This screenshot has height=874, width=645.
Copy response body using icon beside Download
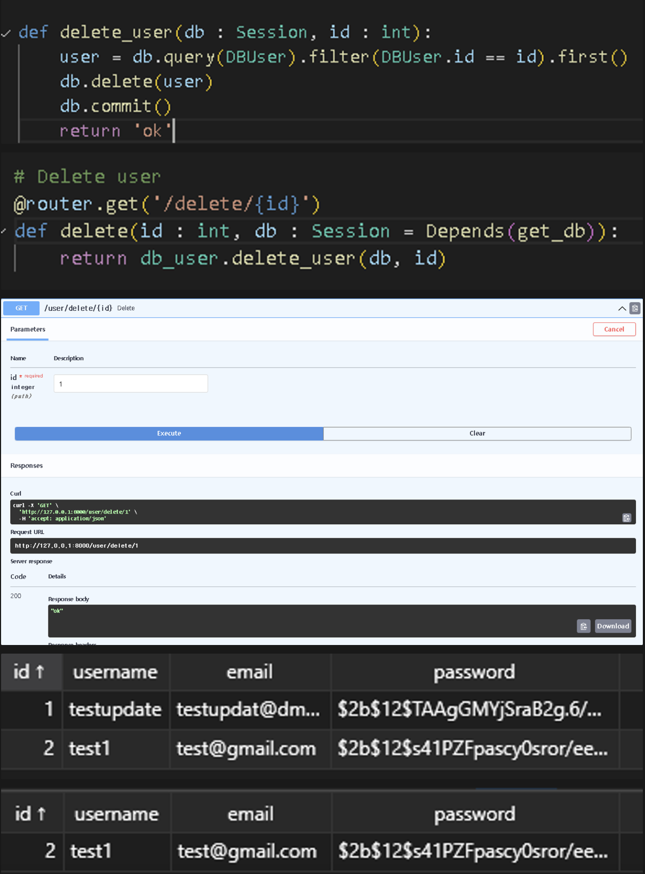584,626
